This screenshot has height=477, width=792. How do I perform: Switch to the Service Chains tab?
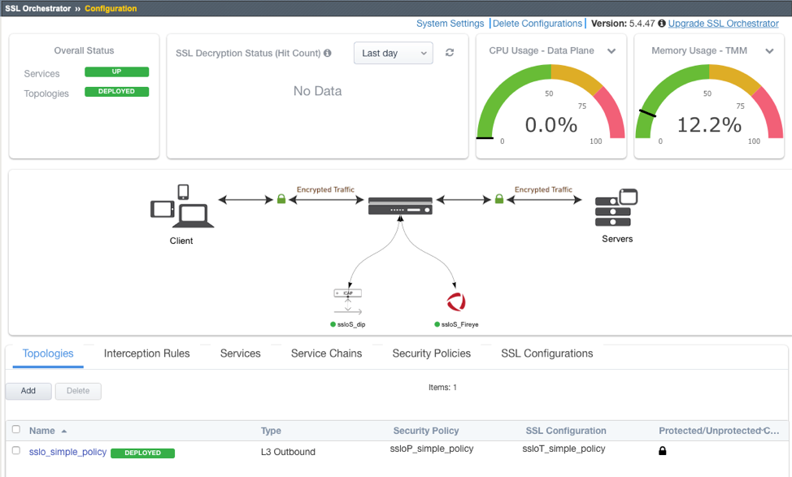tap(326, 353)
